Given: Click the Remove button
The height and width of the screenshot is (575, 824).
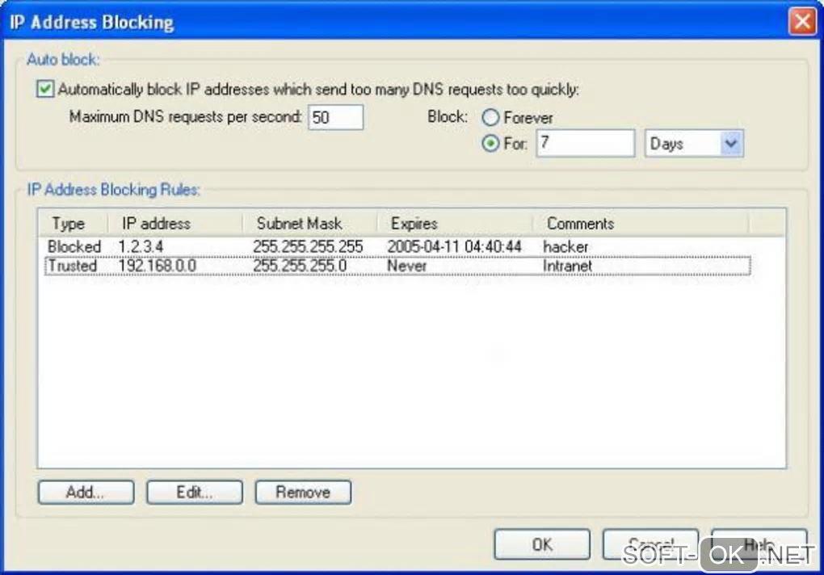Looking at the screenshot, I should pos(303,493).
